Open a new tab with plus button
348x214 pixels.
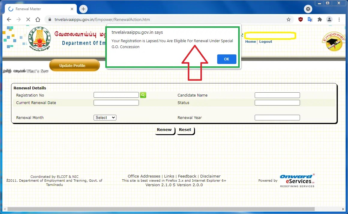coord(83,9)
